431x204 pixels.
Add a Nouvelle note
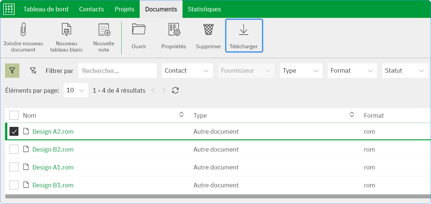[x=104, y=30]
